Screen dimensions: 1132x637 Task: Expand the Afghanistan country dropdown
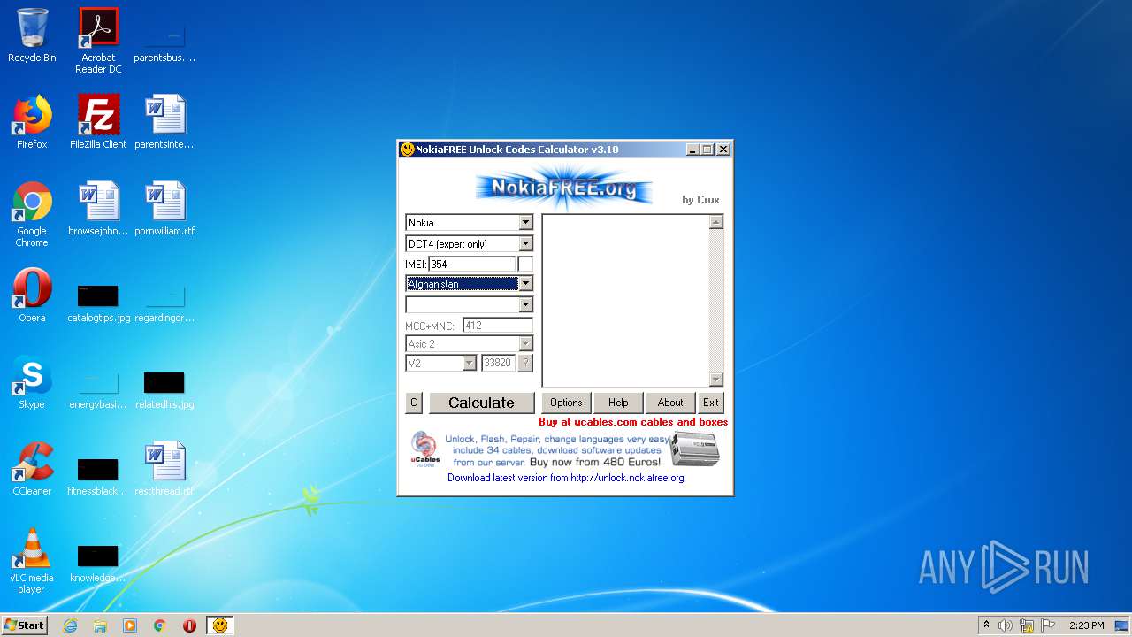(525, 284)
